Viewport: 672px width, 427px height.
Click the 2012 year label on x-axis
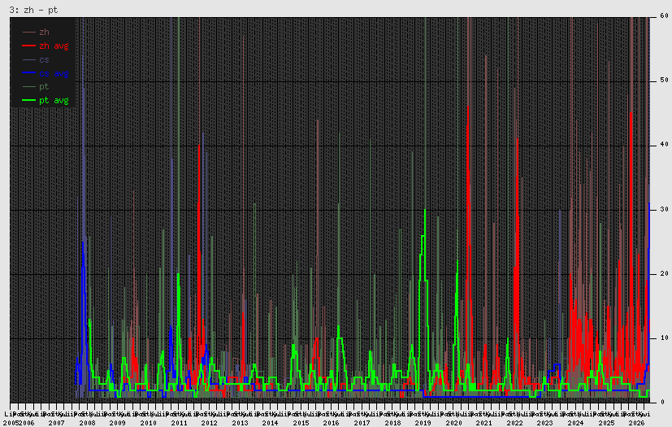pyautogui.click(x=209, y=423)
